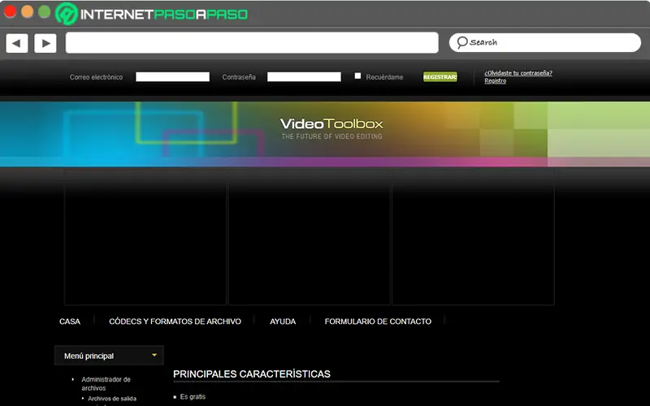The image size is (650, 406).
Task: Click the magnifier icon in Search box
Action: (x=462, y=42)
